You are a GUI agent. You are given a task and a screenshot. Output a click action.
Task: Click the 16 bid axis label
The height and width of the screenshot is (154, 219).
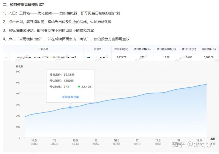(96, 140)
